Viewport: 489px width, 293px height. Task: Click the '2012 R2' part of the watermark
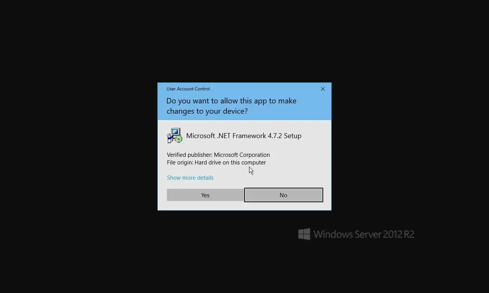pyautogui.click(x=399, y=234)
